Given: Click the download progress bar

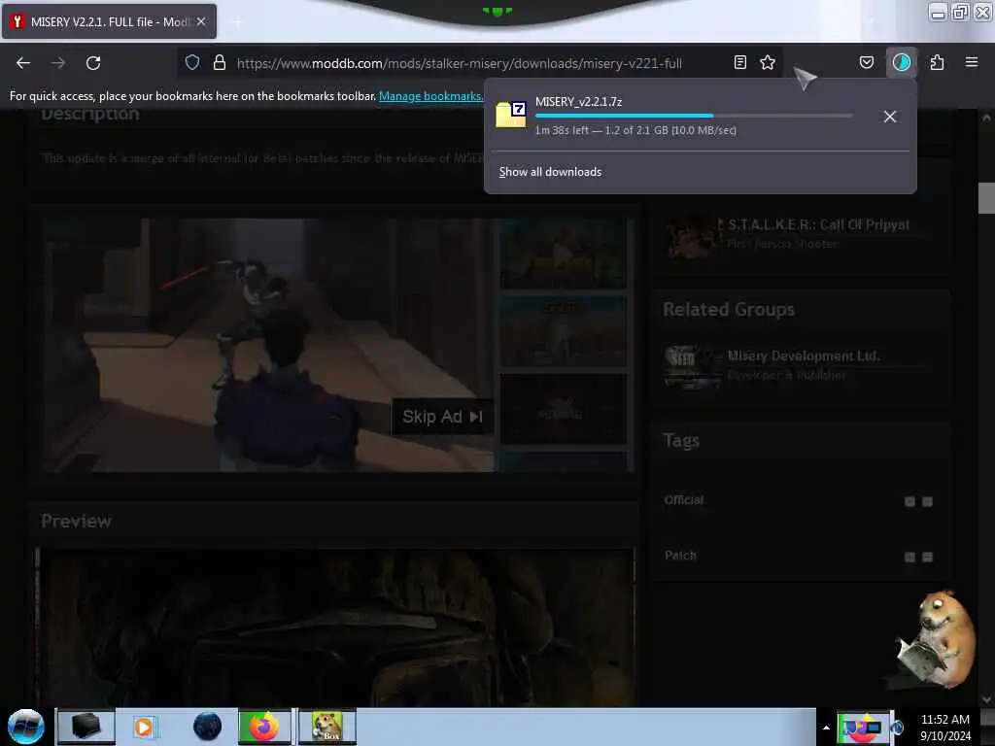Looking at the screenshot, I should tap(694, 116).
